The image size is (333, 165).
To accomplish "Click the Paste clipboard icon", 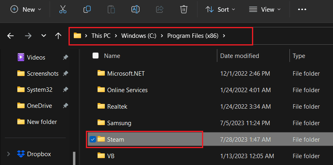I will coord(111,10).
